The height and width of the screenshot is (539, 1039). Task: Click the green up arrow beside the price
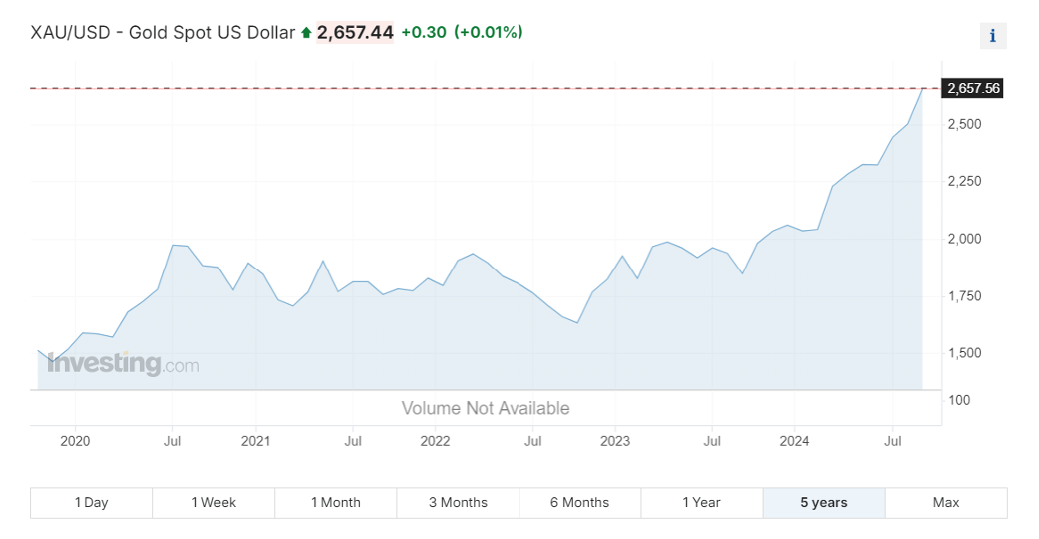[x=306, y=33]
